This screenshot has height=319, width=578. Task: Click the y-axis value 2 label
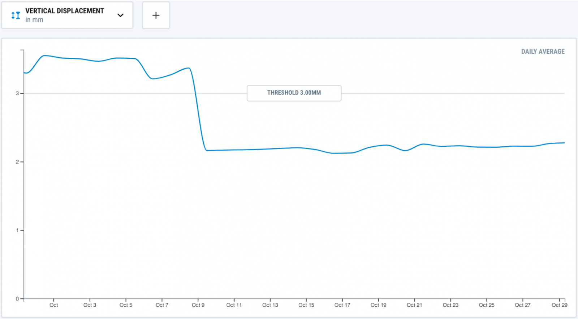pyautogui.click(x=17, y=162)
